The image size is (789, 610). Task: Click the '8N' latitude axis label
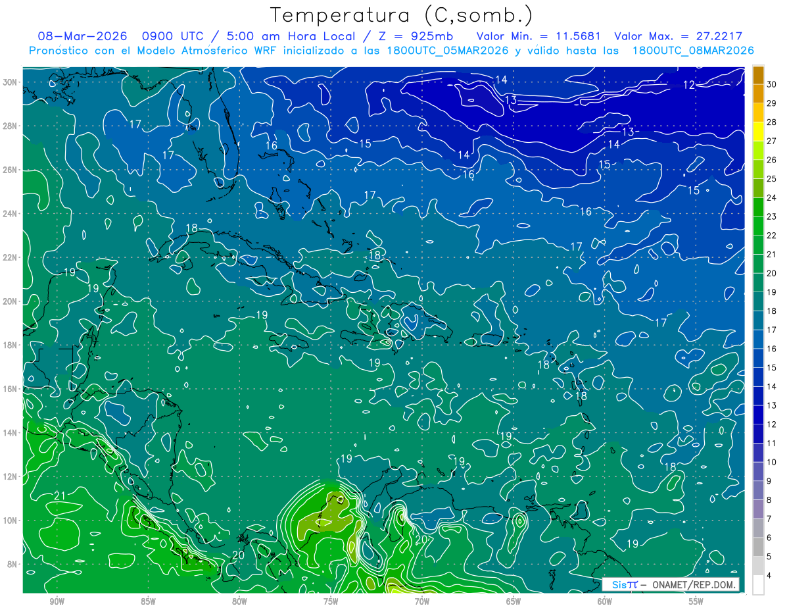coord(12,564)
